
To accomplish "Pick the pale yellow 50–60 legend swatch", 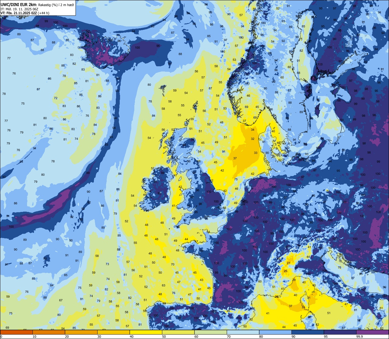I will click(x=178, y=332).
